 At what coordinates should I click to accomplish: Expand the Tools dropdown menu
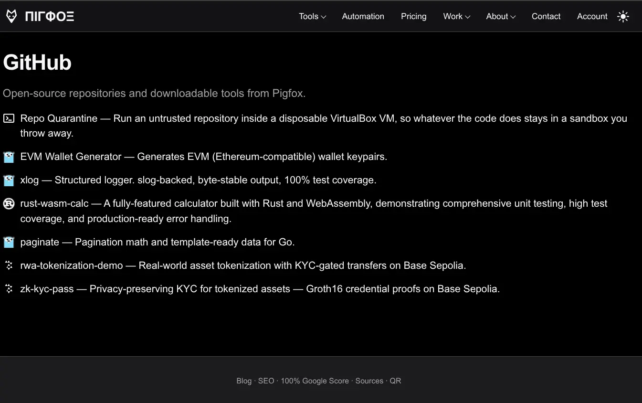tap(313, 16)
